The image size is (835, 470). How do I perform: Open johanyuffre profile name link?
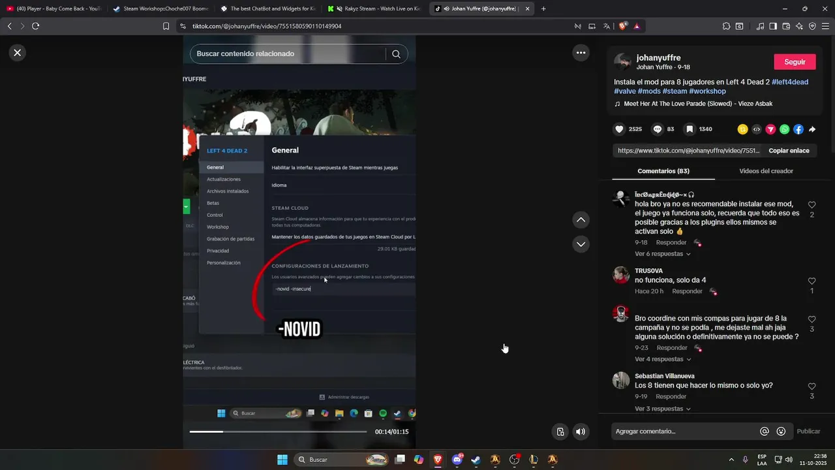(x=658, y=58)
